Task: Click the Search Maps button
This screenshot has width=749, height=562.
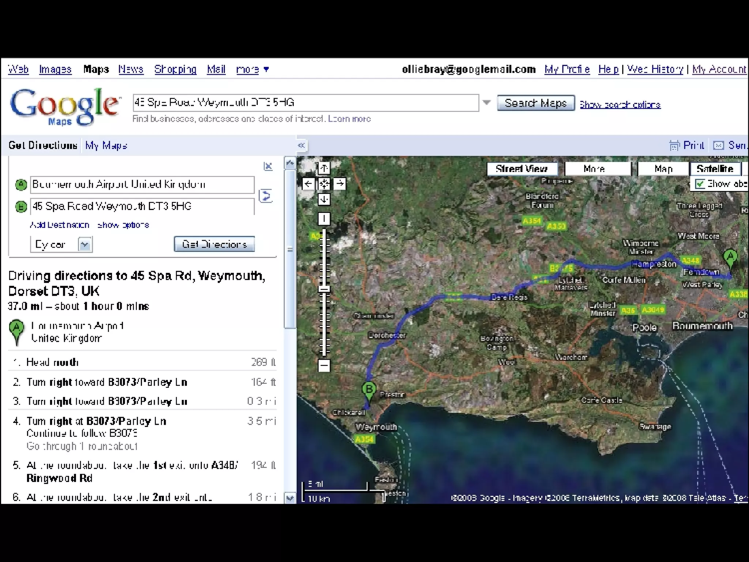Action: coord(535,103)
